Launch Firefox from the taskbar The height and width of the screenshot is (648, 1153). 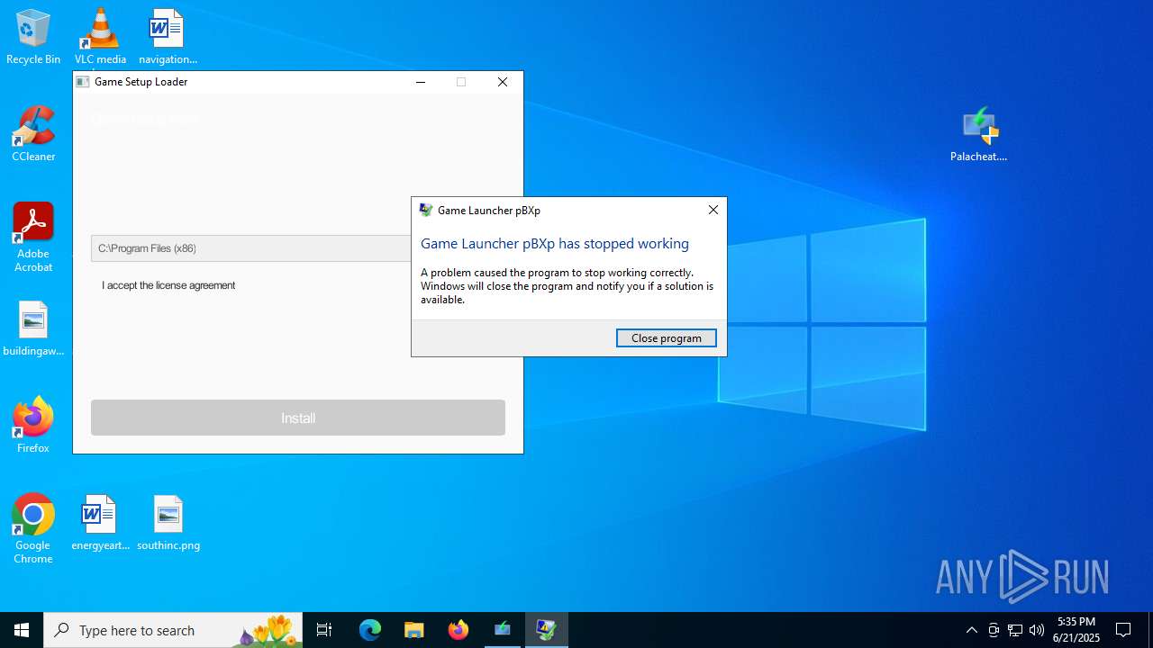coord(458,630)
